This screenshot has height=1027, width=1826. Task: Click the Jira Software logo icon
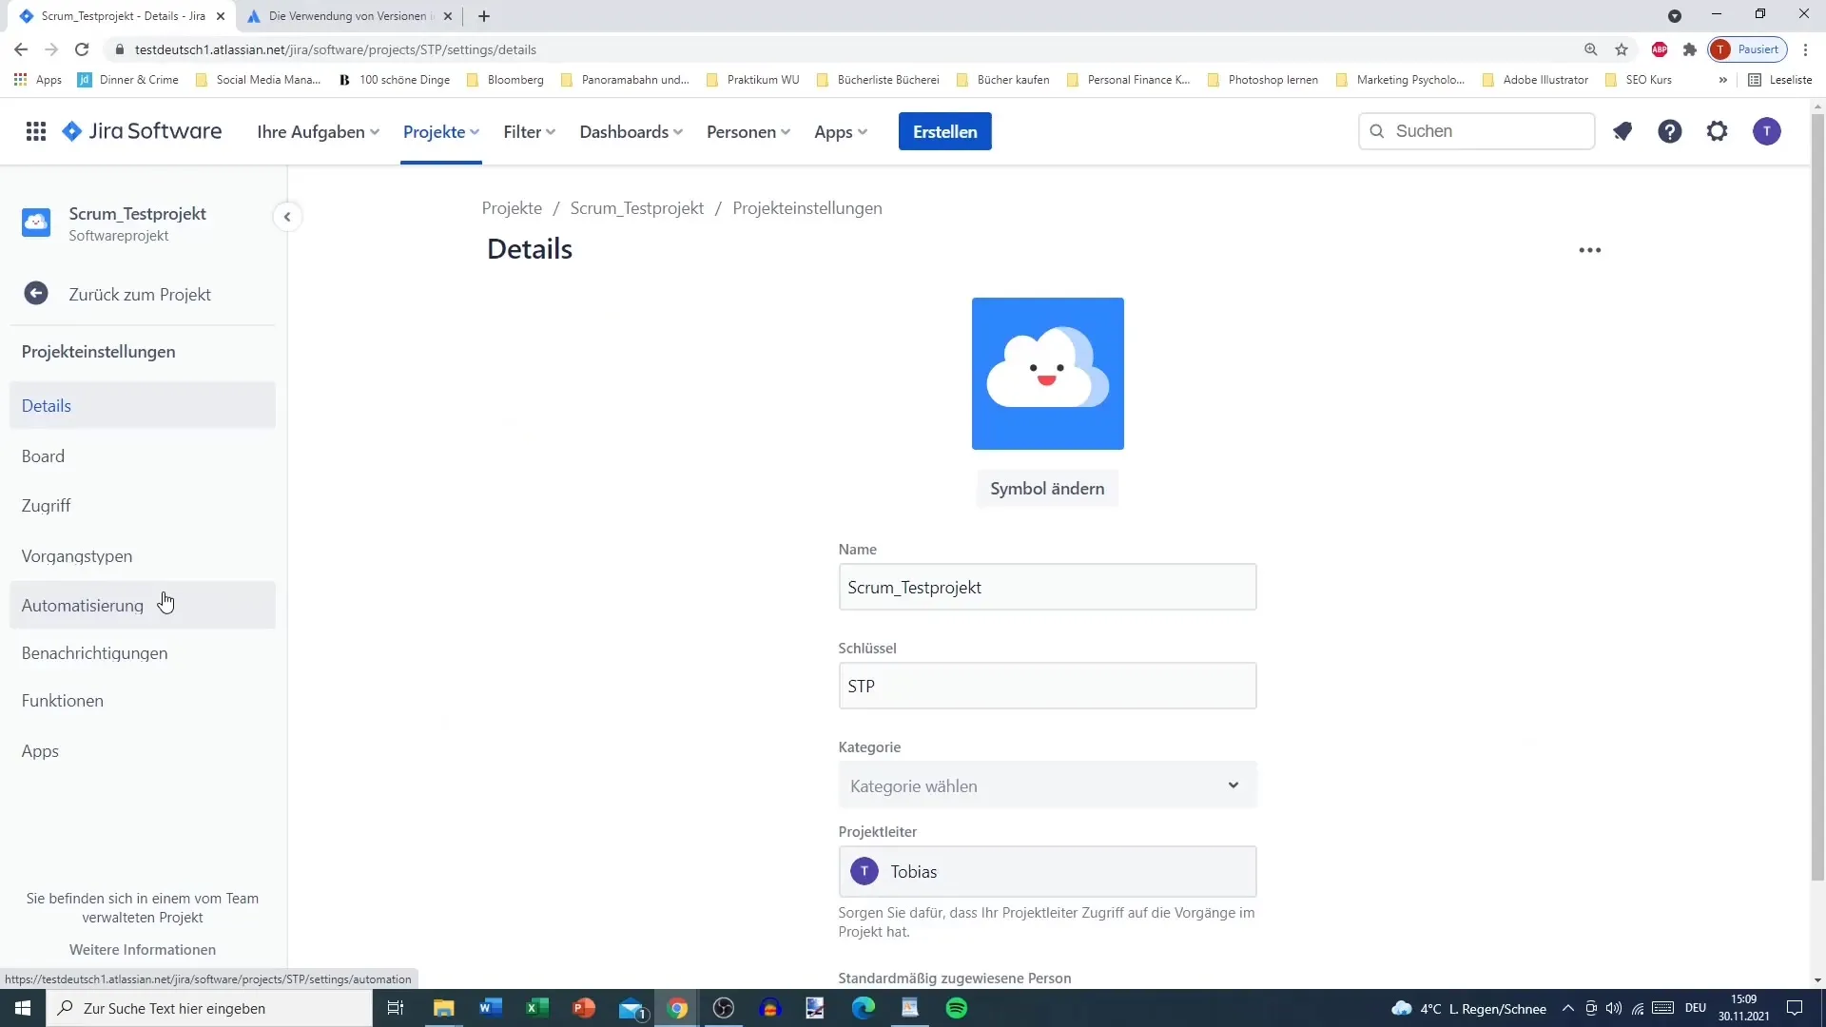(x=70, y=130)
